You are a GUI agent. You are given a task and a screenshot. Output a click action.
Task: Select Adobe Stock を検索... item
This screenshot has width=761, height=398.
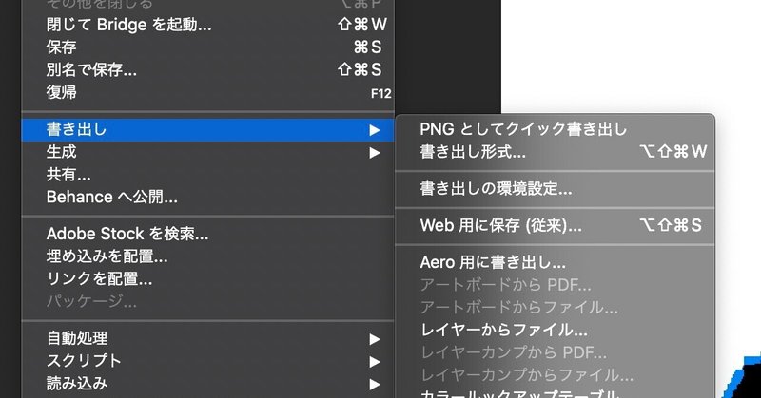click(x=207, y=234)
